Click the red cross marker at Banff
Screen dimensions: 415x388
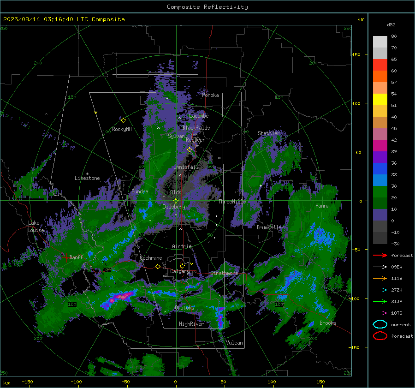pyautogui.click(x=66, y=257)
